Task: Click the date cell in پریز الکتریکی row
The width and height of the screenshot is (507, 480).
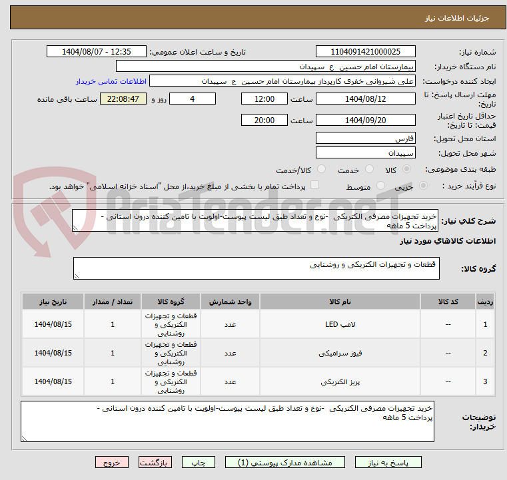Action: click(53, 382)
